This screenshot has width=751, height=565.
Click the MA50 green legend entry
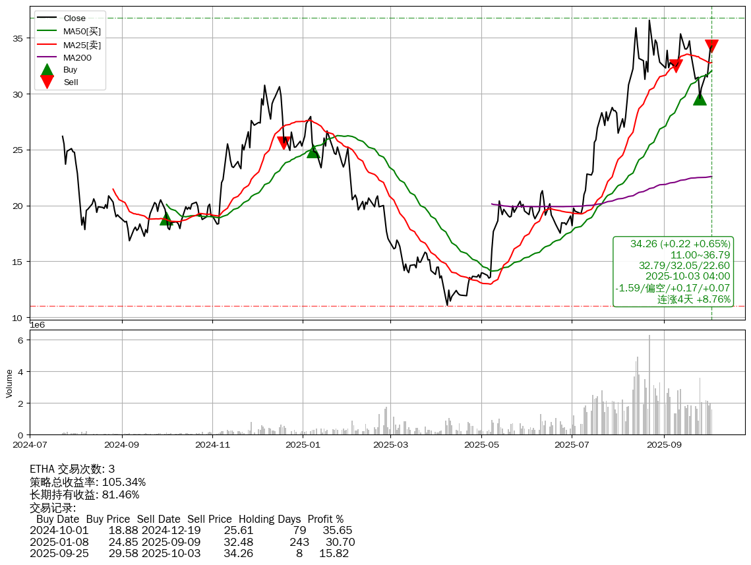pos(69,31)
